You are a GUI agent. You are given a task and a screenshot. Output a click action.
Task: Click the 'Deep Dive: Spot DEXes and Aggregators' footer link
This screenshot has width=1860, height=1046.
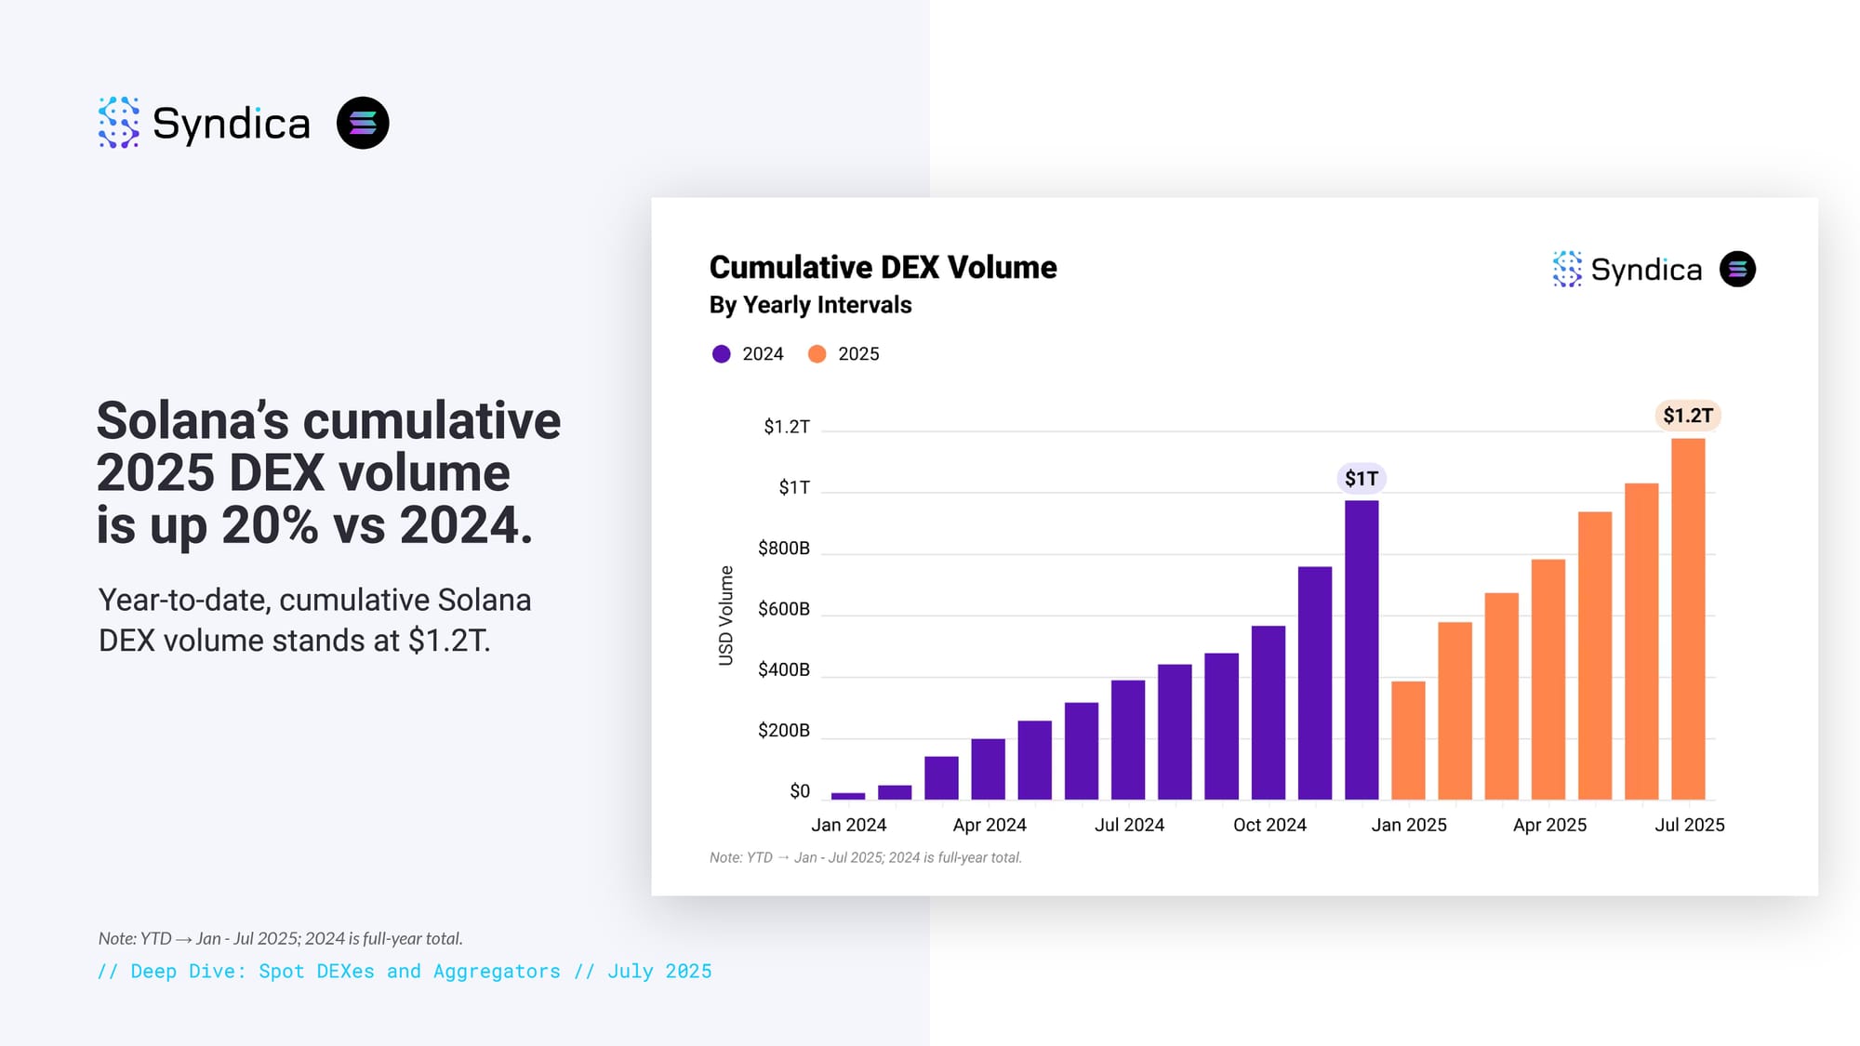point(405,971)
